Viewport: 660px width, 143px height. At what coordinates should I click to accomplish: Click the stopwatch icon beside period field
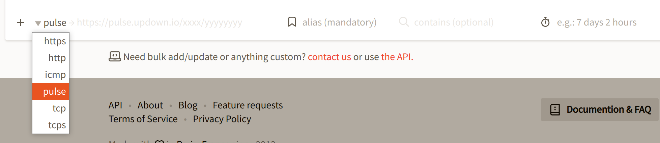545,22
